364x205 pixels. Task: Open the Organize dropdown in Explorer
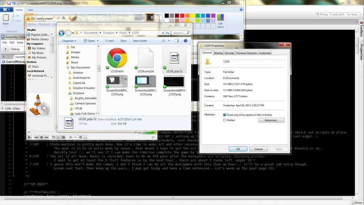pyautogui.click(x=69, y=41)
